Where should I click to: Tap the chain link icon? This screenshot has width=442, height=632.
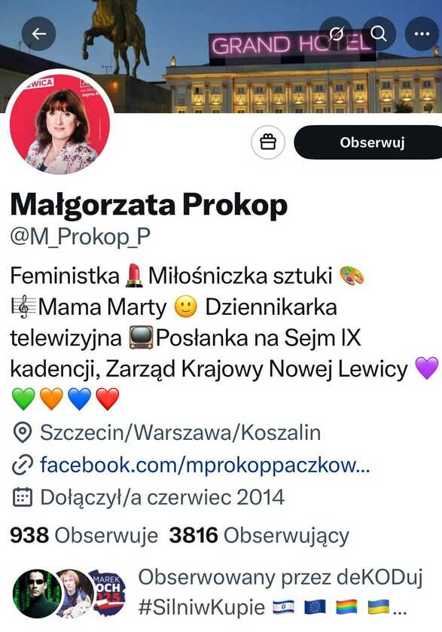point(22,465)
